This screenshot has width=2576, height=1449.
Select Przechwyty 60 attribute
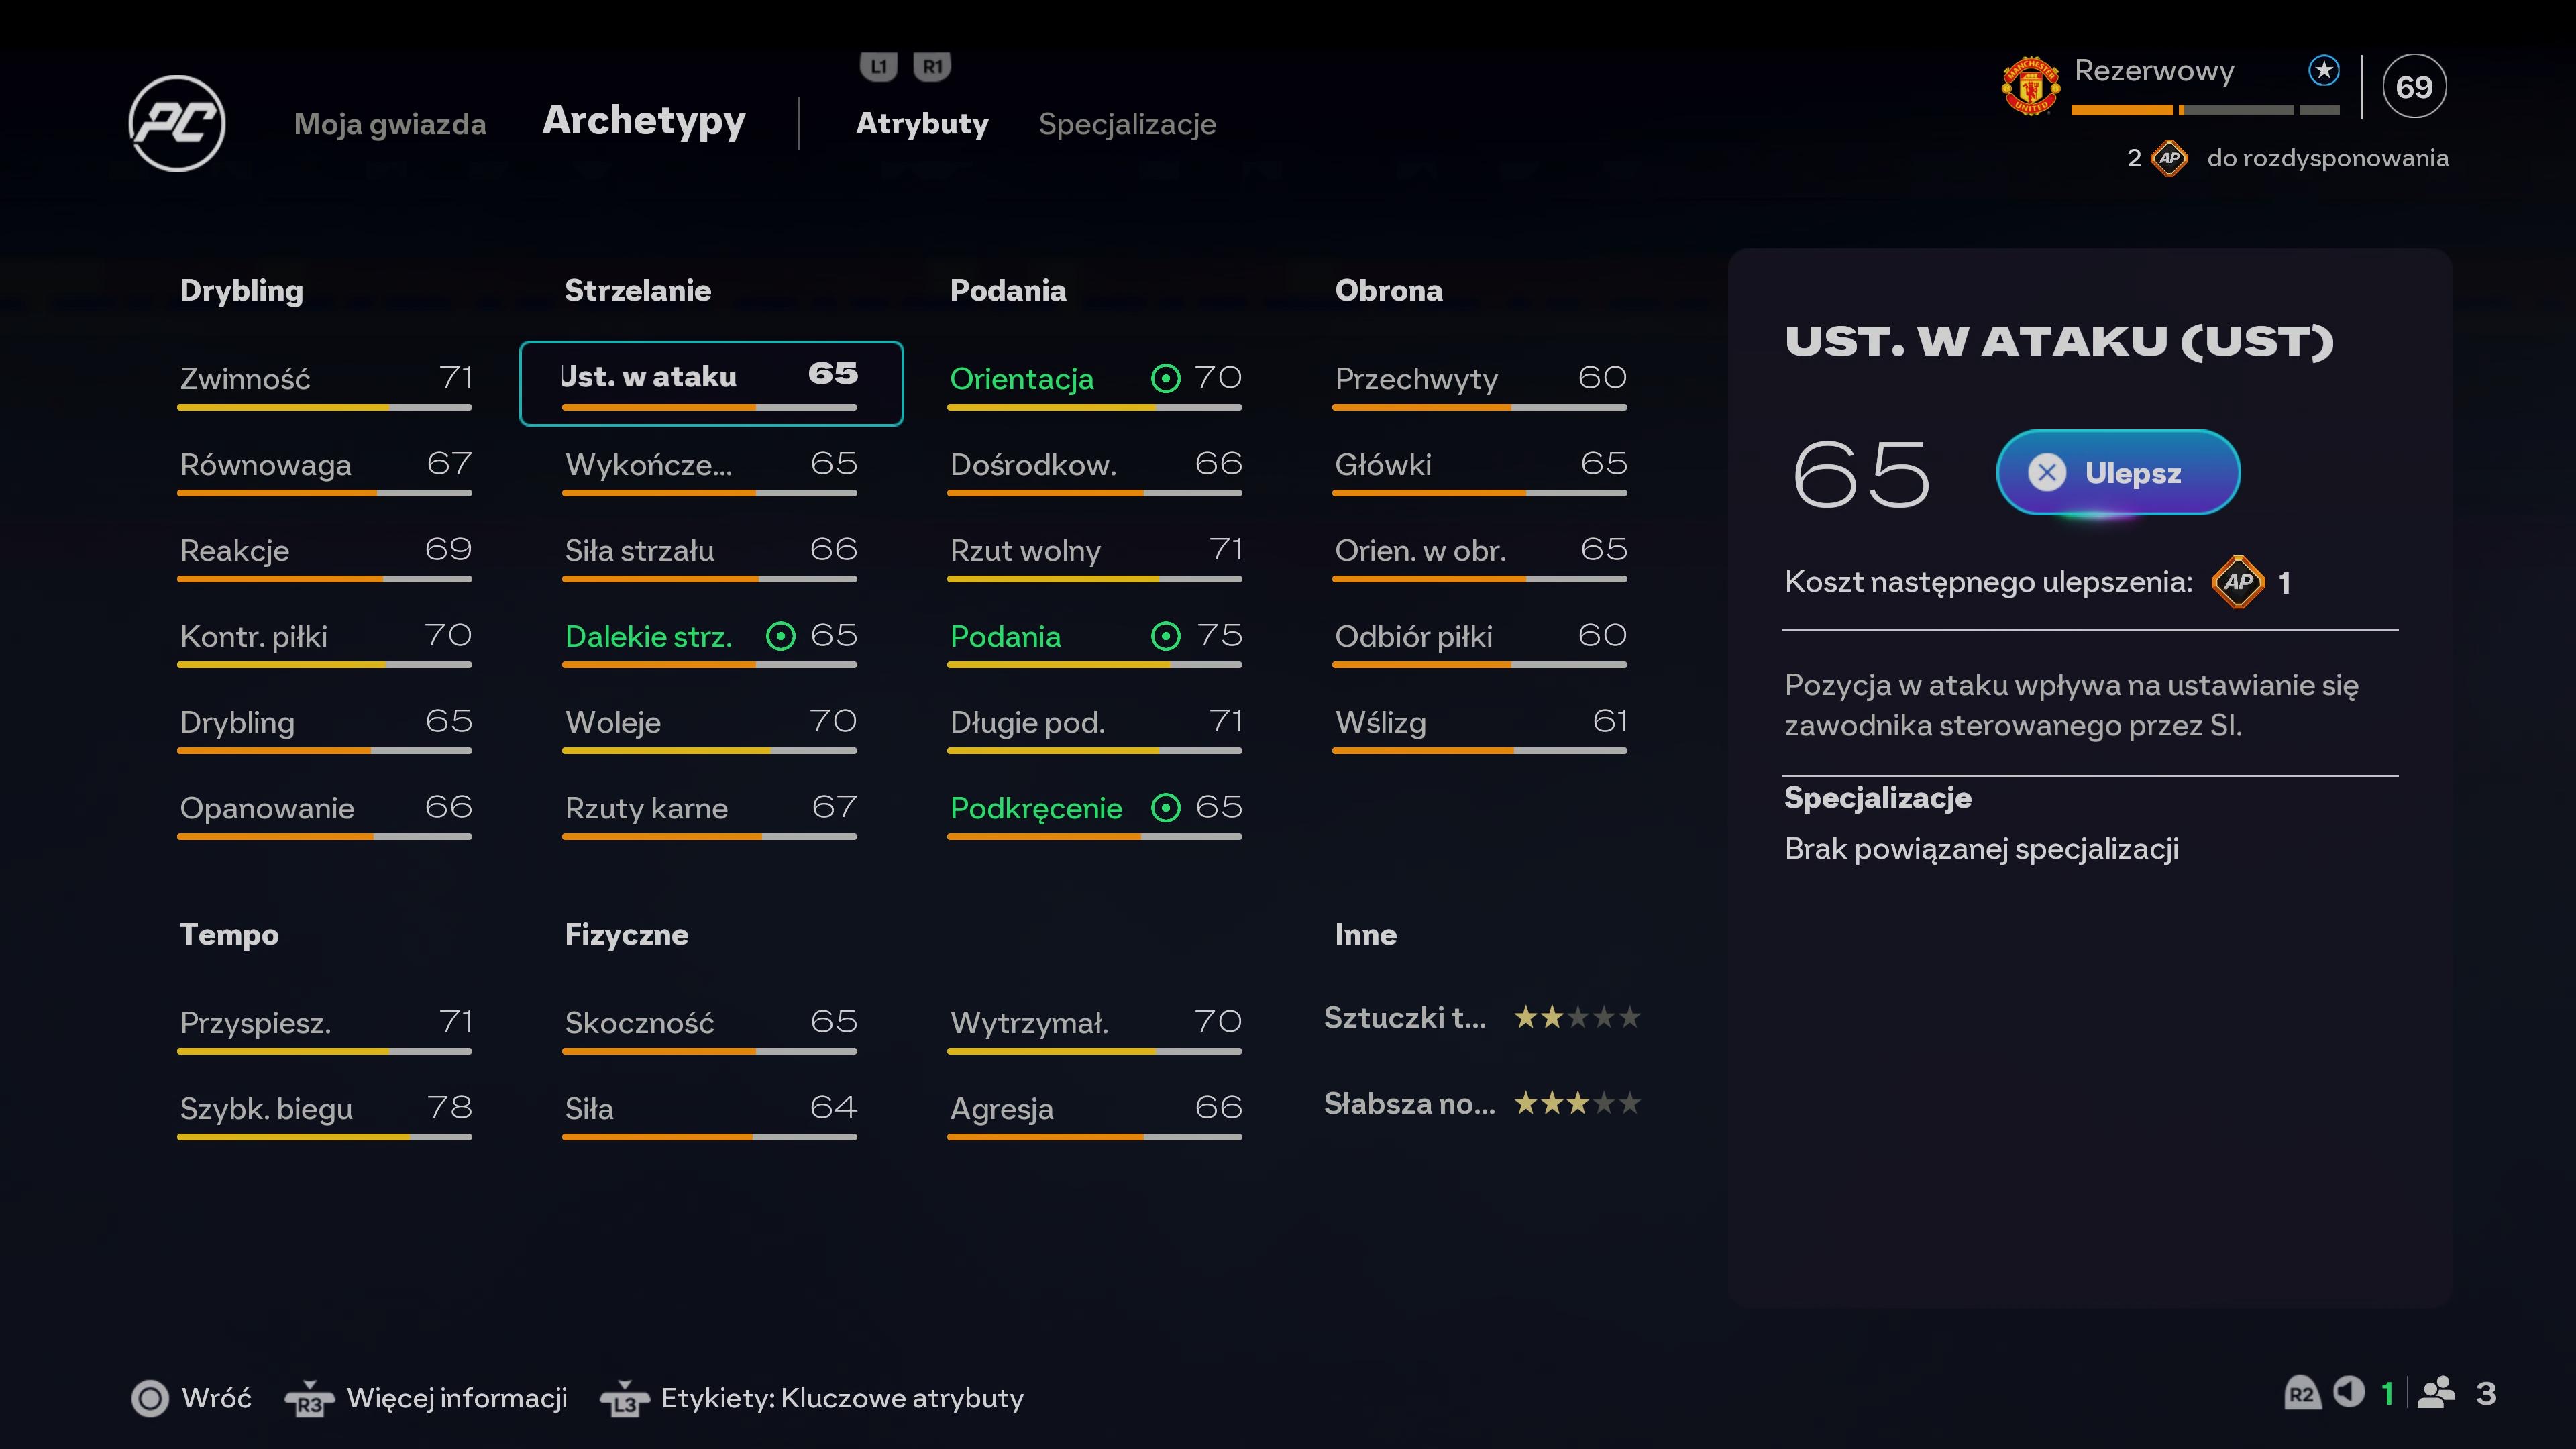(x=1480, y=385)
